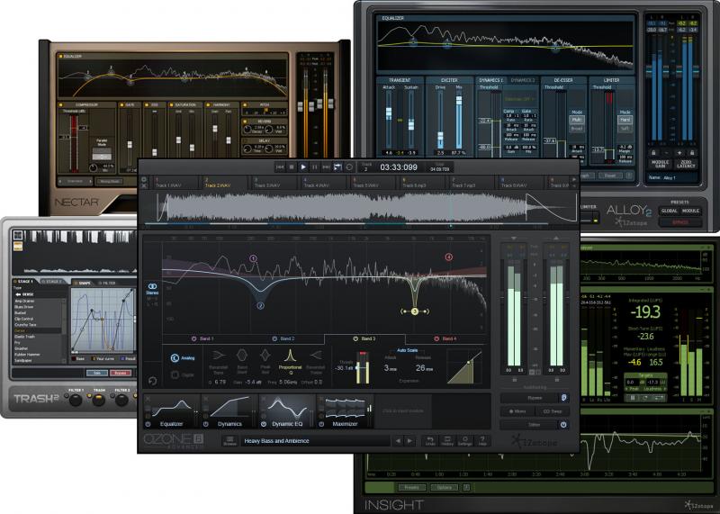Toggle Band 4 power button
The image size is (720, 514).
coord(436,338)
